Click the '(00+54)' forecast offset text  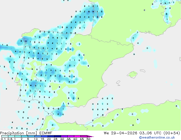pos(172,133)
